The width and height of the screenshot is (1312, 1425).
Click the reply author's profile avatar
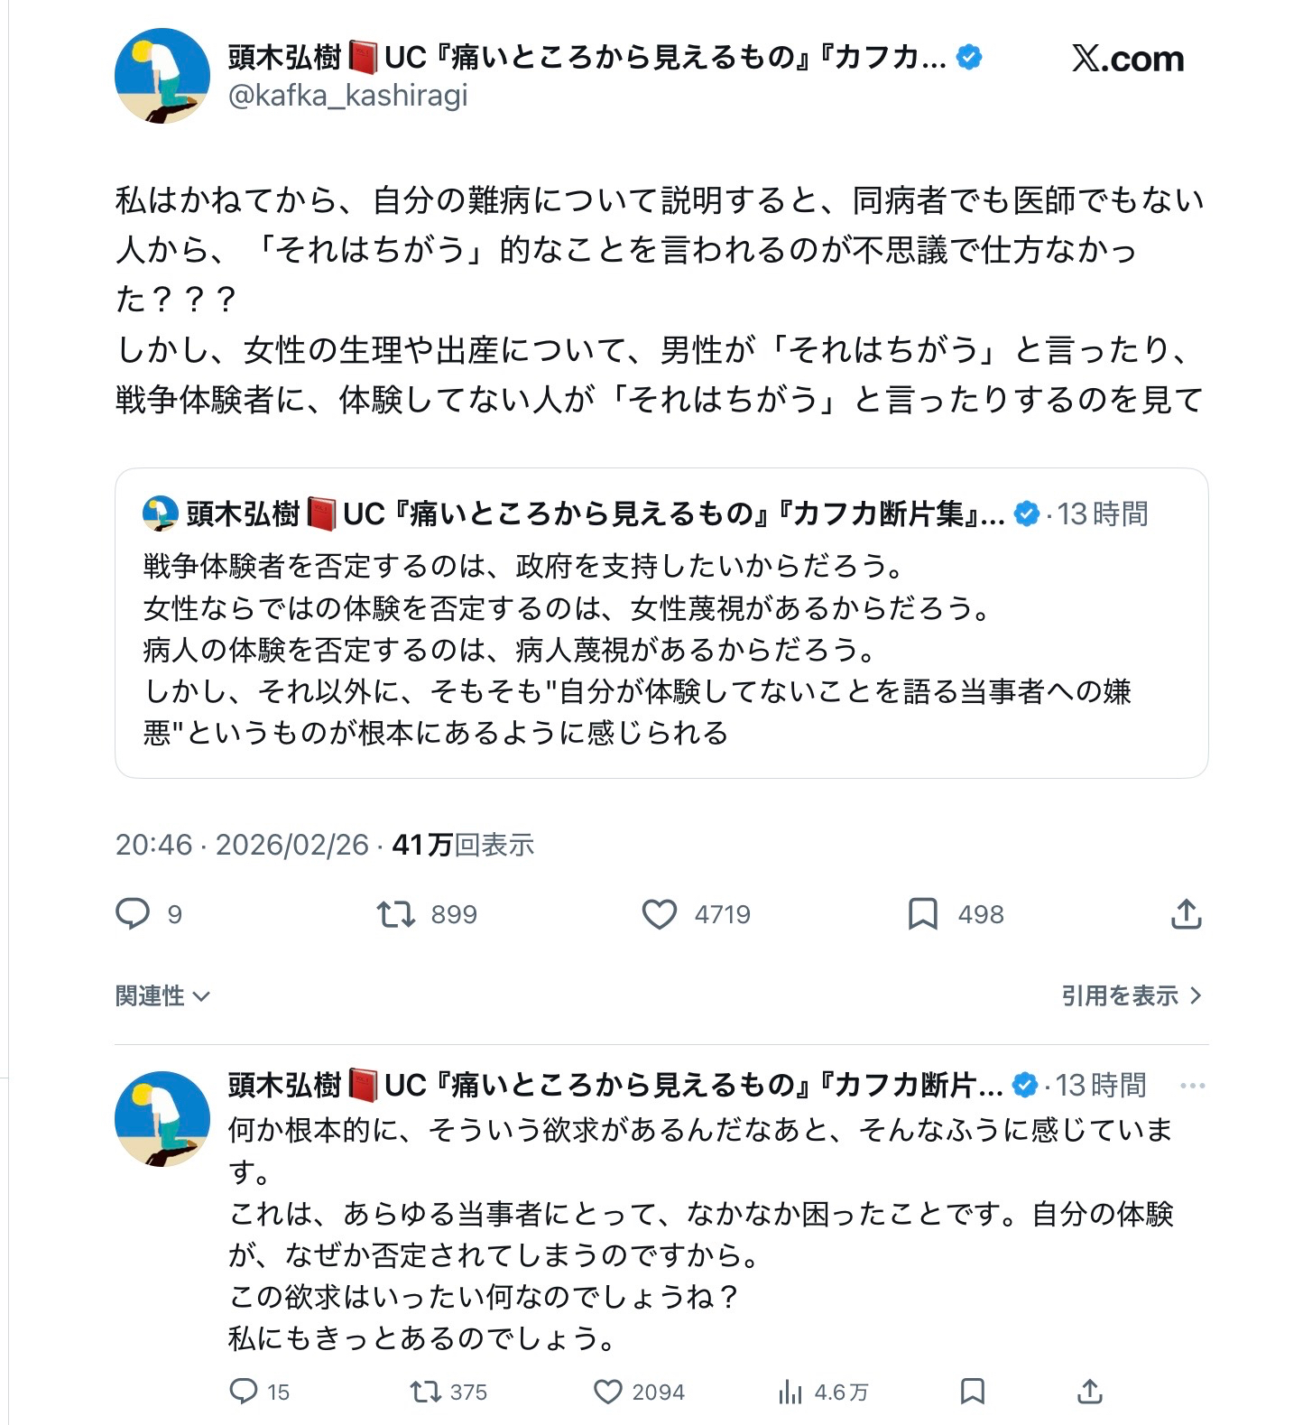coord(162,1118)
